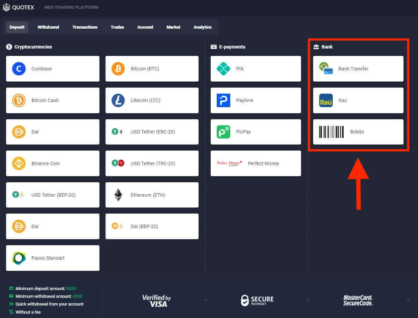This screenshot has width=418, height=318.
Task: Click the orange Bitcoin (BTC) icon
Action: 118,69
